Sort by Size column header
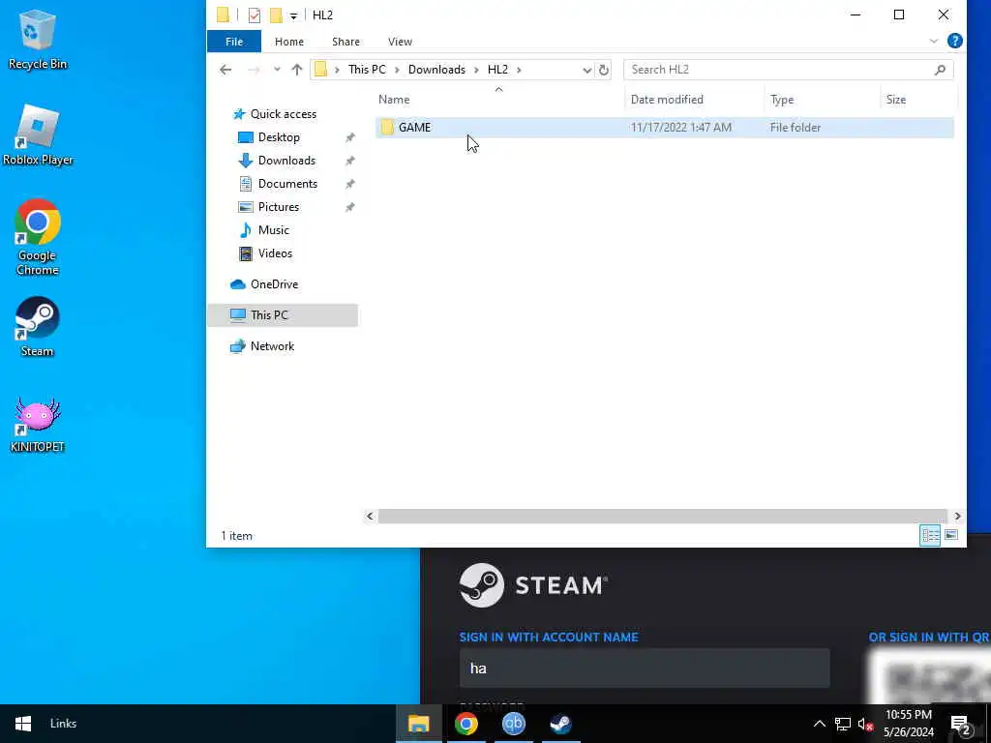 click(895, 100)
